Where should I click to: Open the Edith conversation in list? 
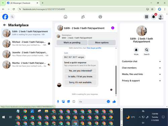tap(26, 33)
